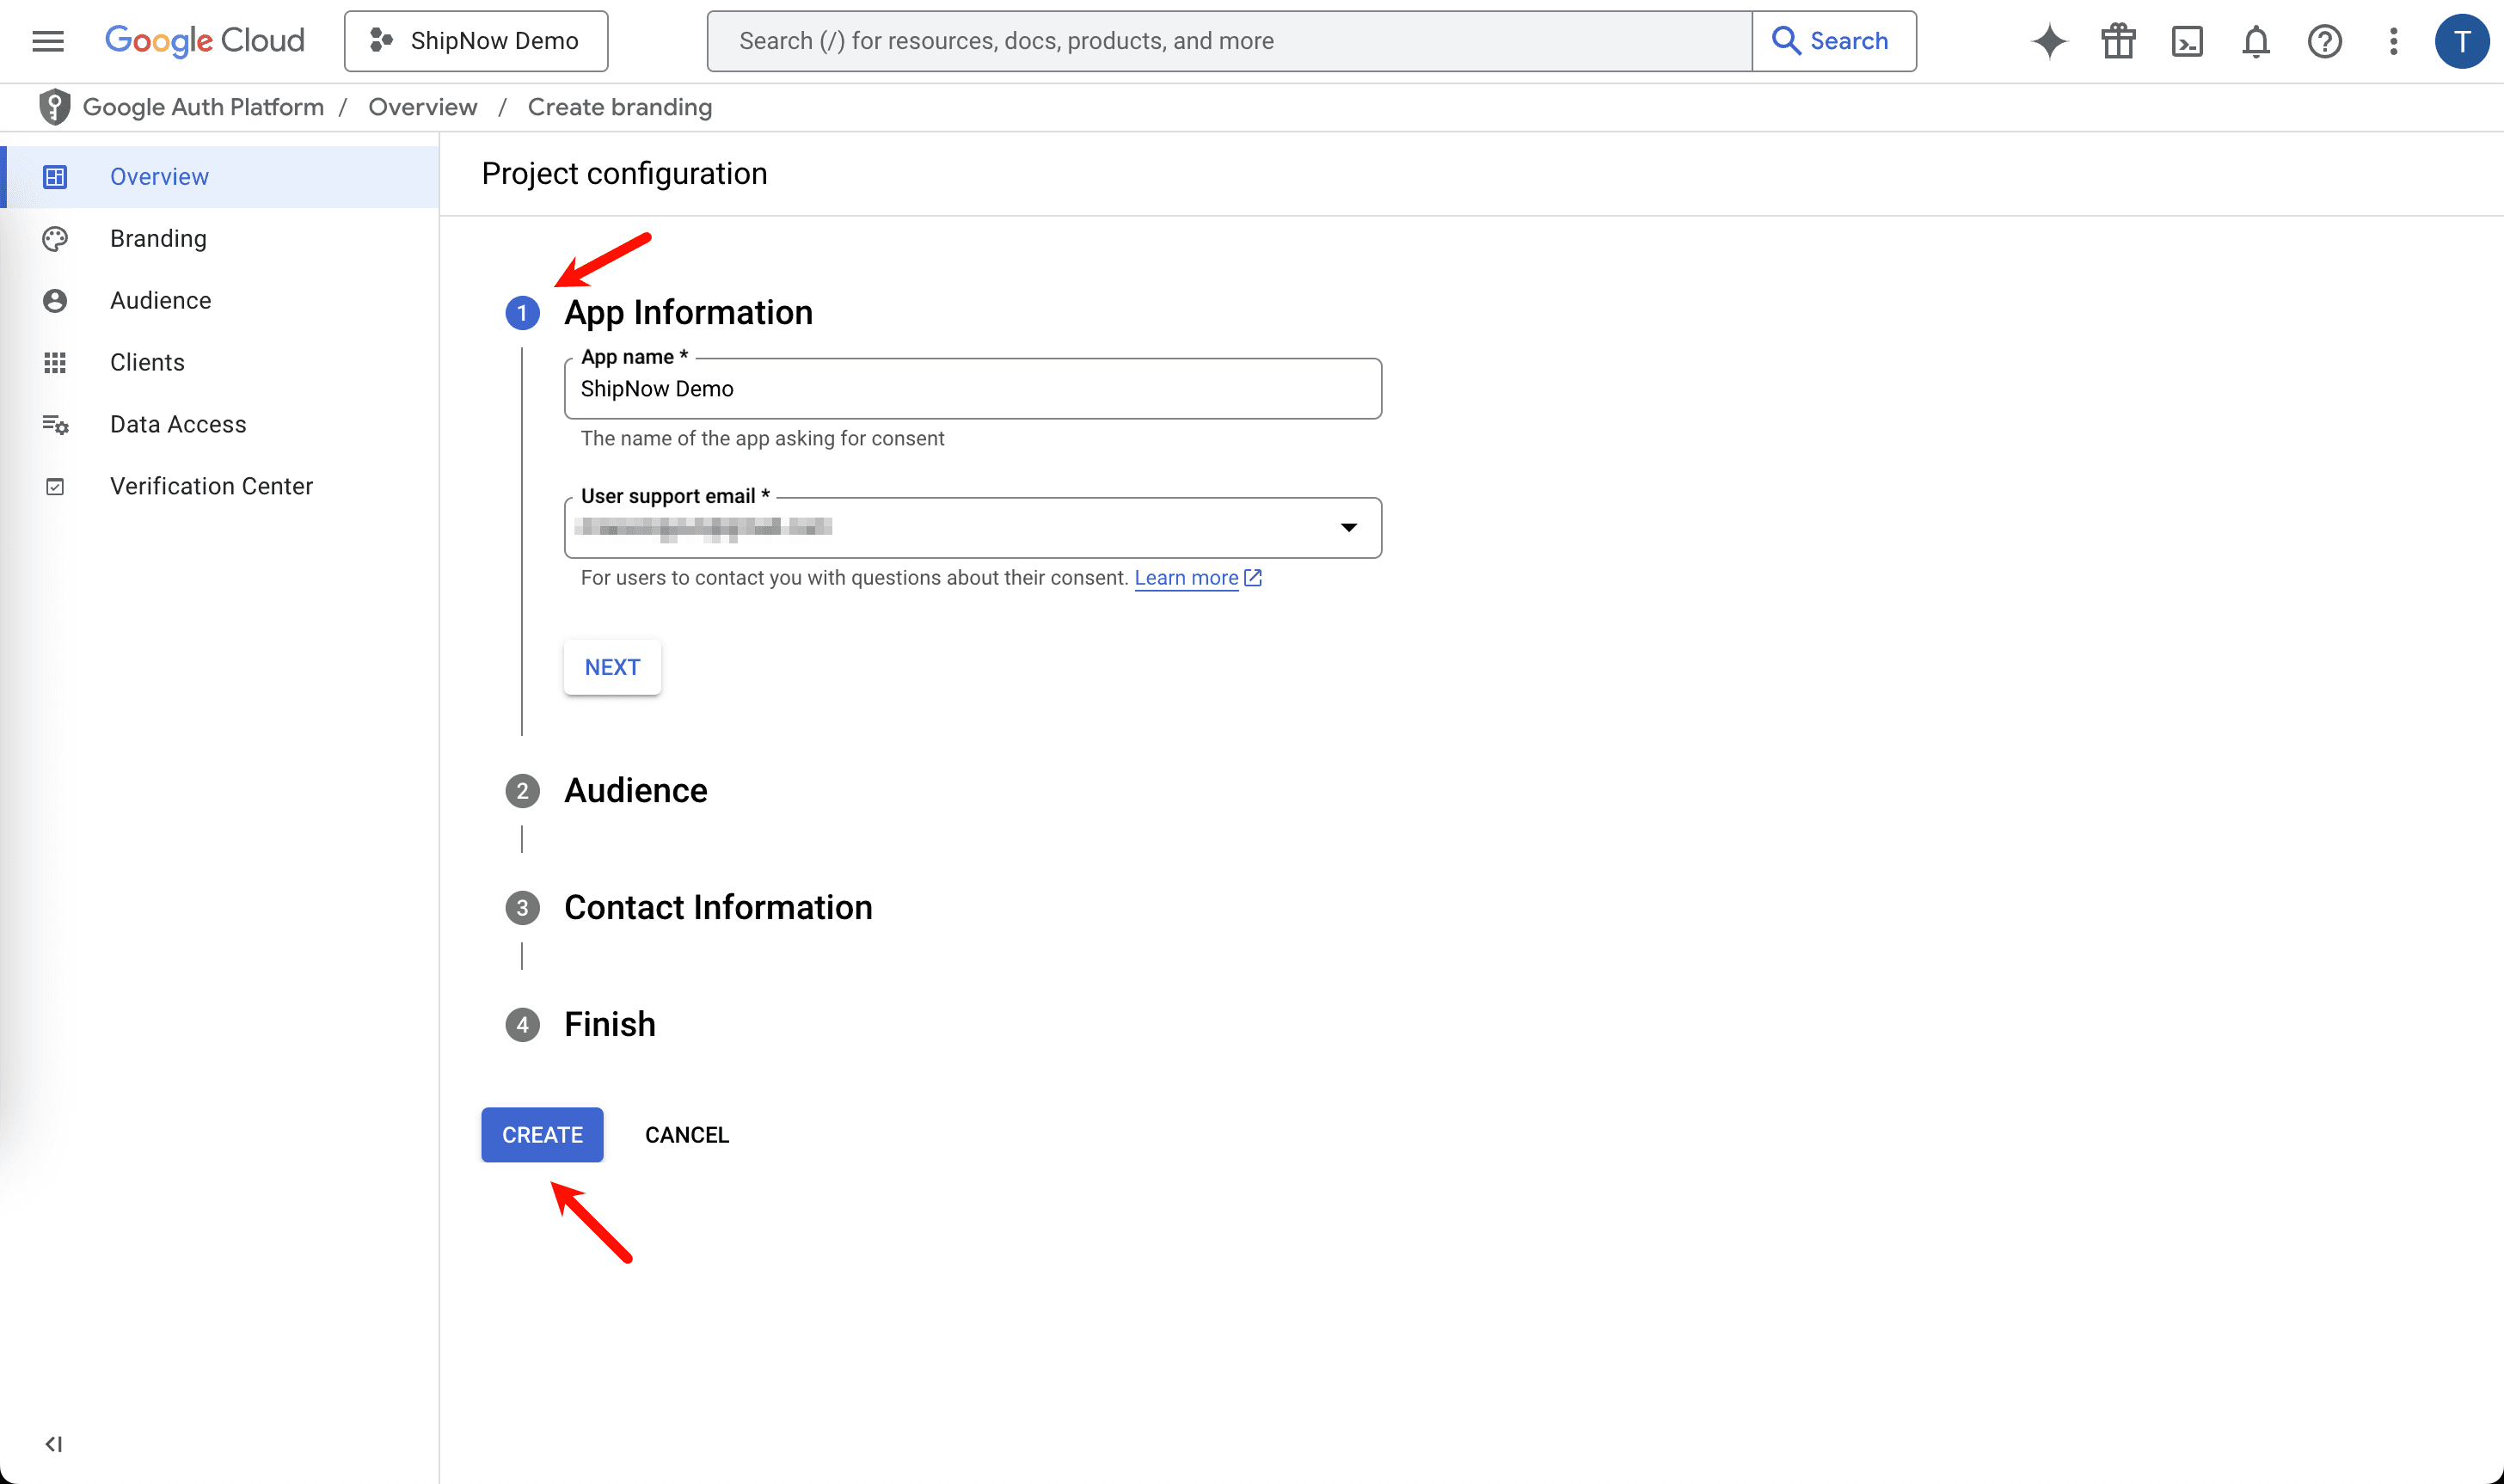
Task: Open the free trial gift offers
Action: (x=2117, y=41)
